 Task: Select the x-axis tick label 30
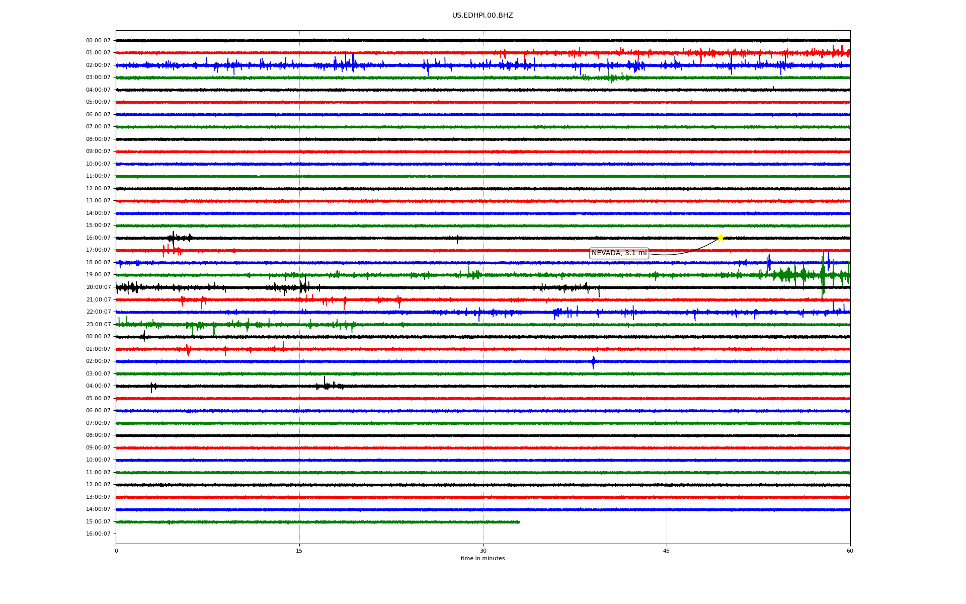(483, 551)
